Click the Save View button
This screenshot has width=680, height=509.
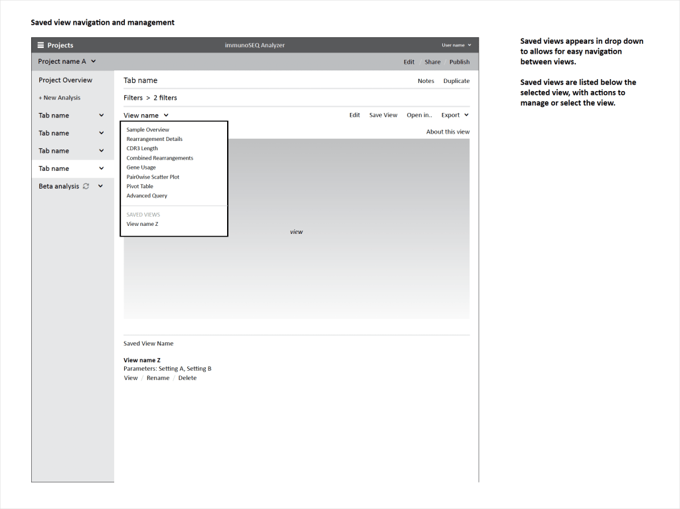(383, 115)
